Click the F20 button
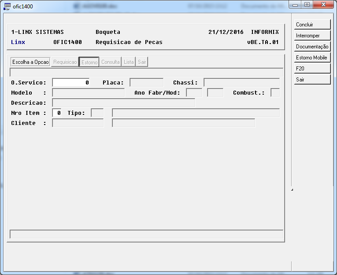The width and height of the screenshot is (337, 275). [x=312, y=68]
